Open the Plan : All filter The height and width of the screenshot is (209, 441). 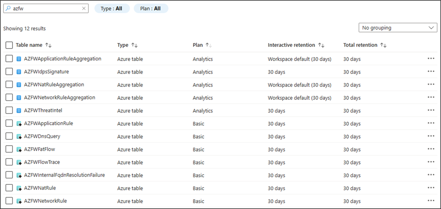[150, 8]
